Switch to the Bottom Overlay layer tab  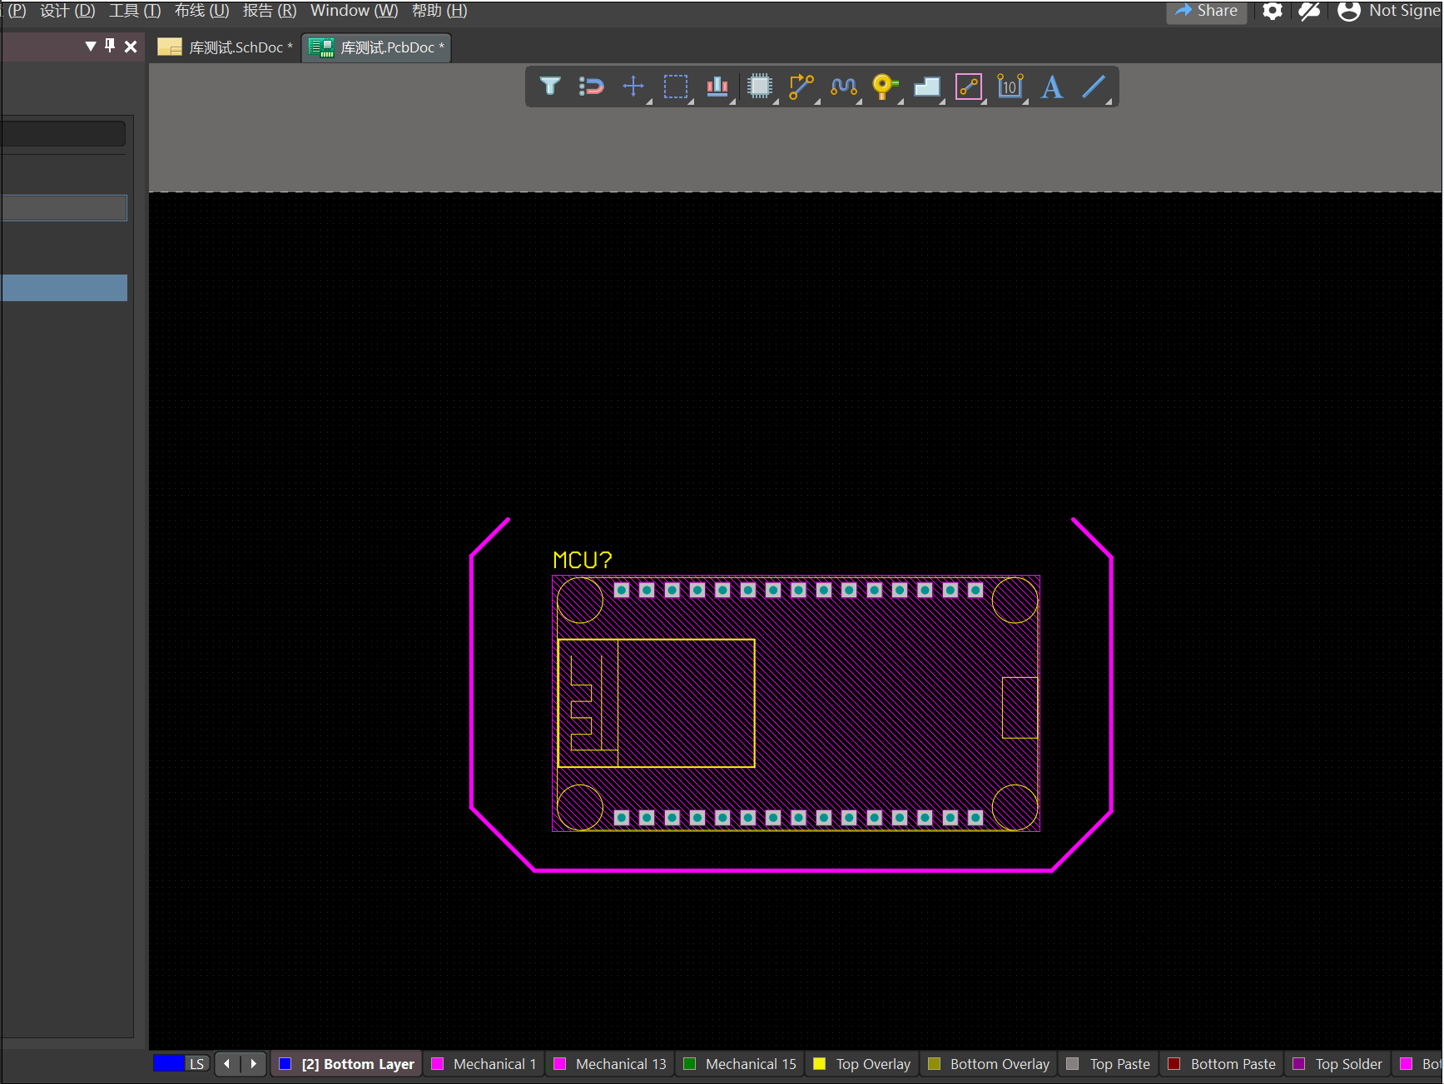pos(989,1064)
